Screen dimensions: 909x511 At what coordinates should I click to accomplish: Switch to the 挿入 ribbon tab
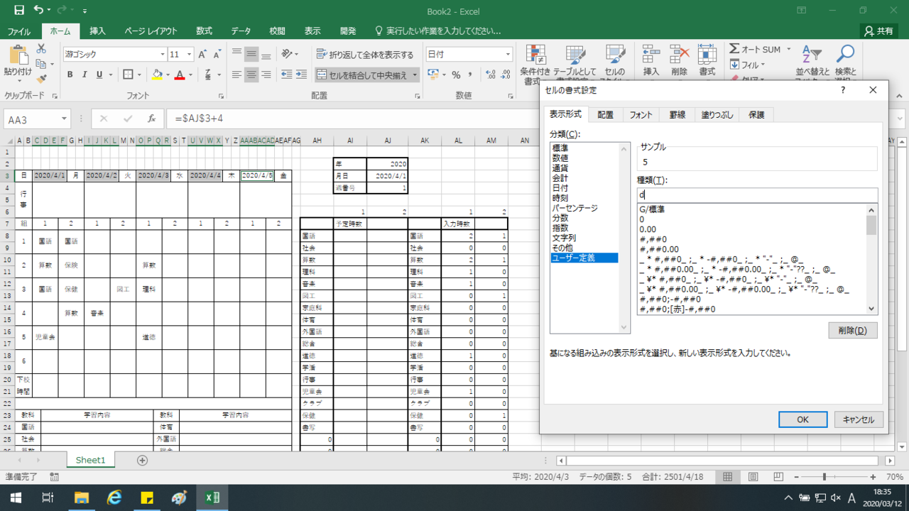97,31
